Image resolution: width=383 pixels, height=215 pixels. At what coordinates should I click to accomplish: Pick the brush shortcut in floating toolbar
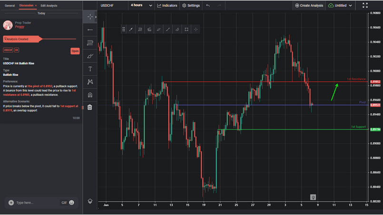(x=158, y=29)
